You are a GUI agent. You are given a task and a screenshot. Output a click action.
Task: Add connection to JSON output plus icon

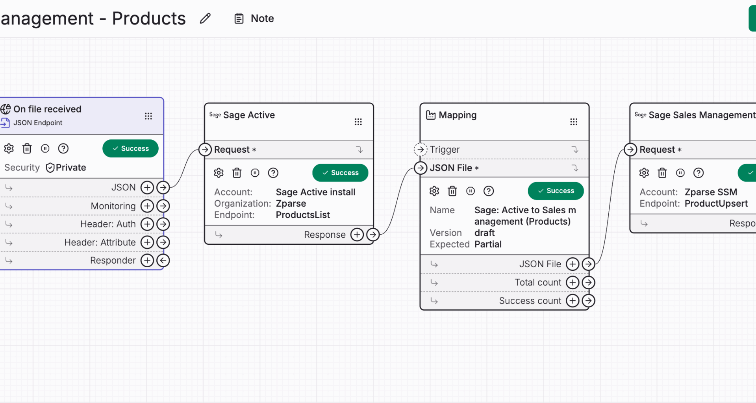(147, 187)
